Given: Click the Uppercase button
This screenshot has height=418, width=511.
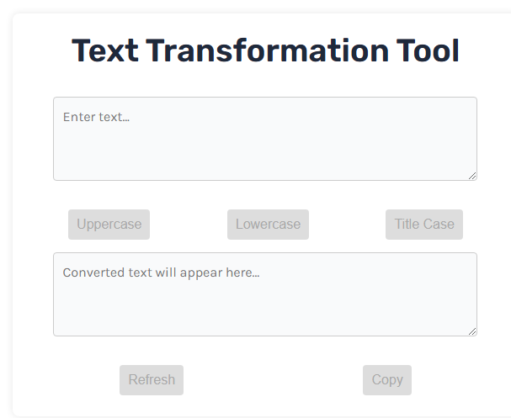Looking at the screenshot, I should tap(109, 225).
